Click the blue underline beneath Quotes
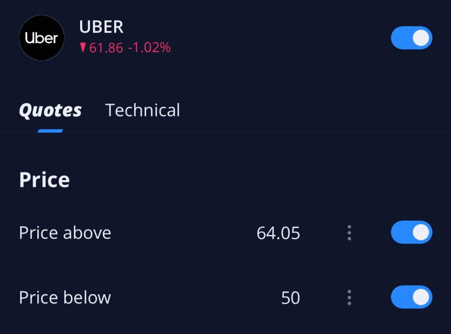This screenshot has width=451, height=334. click(x=50, y=130)
